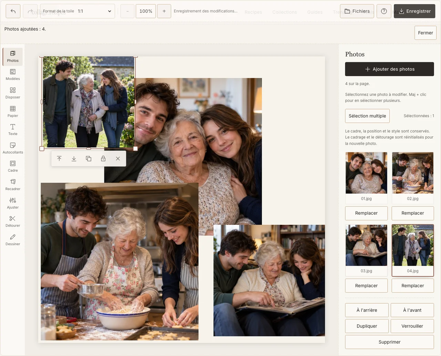
Task: Lock photo using floating toolbar padlock
Action: pos(103,159)
